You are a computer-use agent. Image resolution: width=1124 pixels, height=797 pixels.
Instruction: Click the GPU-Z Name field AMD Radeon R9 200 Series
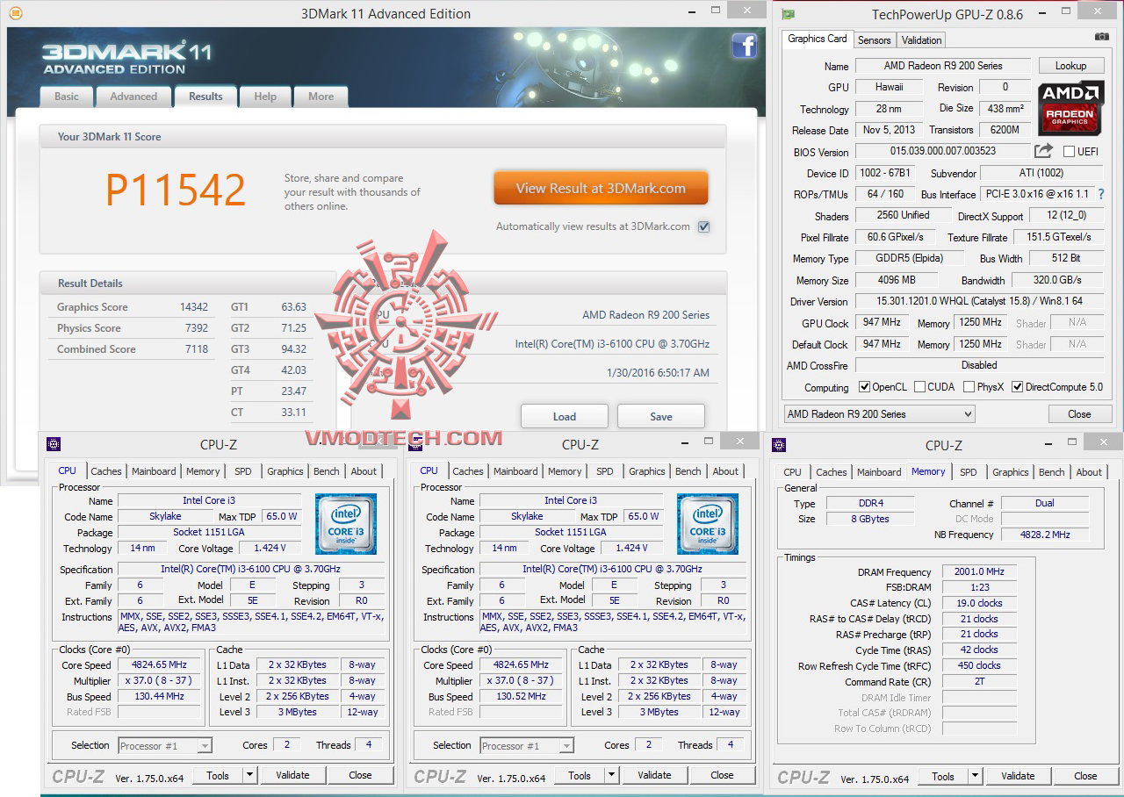click(942, 66)
